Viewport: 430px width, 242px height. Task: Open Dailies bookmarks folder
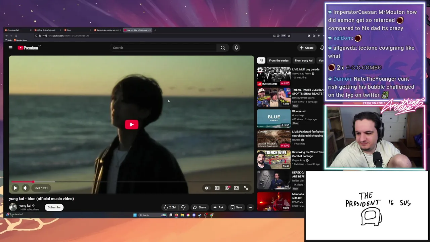coord(9,40)
